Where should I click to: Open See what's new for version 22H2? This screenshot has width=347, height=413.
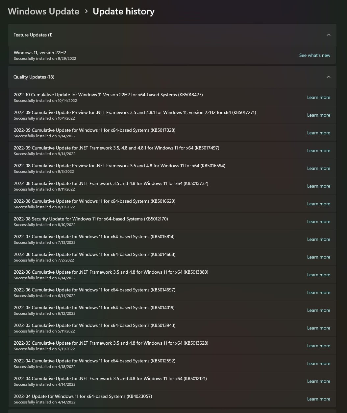click(x=314, y=55)
